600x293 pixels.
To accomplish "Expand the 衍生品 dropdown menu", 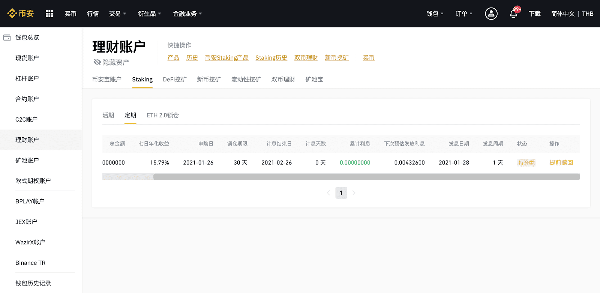I will 149,14.
